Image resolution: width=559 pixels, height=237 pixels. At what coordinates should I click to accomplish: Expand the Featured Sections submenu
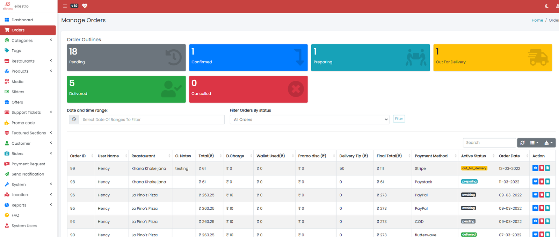(28, 133)
